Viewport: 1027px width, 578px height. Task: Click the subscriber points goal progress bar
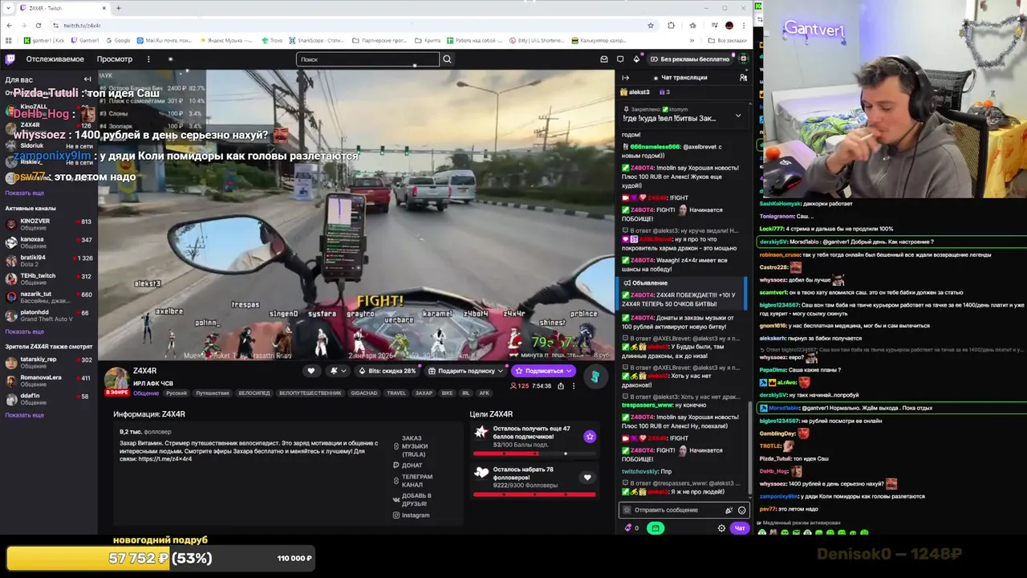(534, 454)
